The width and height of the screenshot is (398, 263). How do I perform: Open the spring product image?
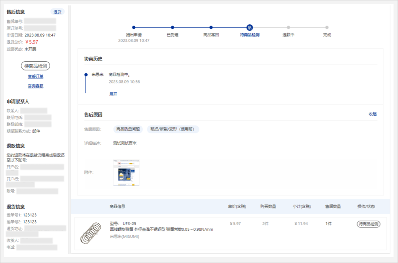pos(91,233)
